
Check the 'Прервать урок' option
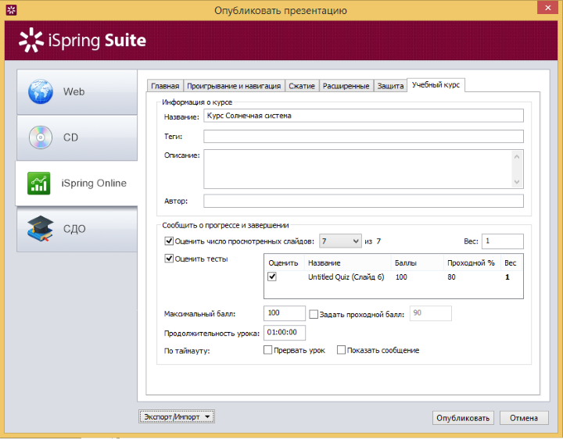pyautogui.click(x=268, y=350)
